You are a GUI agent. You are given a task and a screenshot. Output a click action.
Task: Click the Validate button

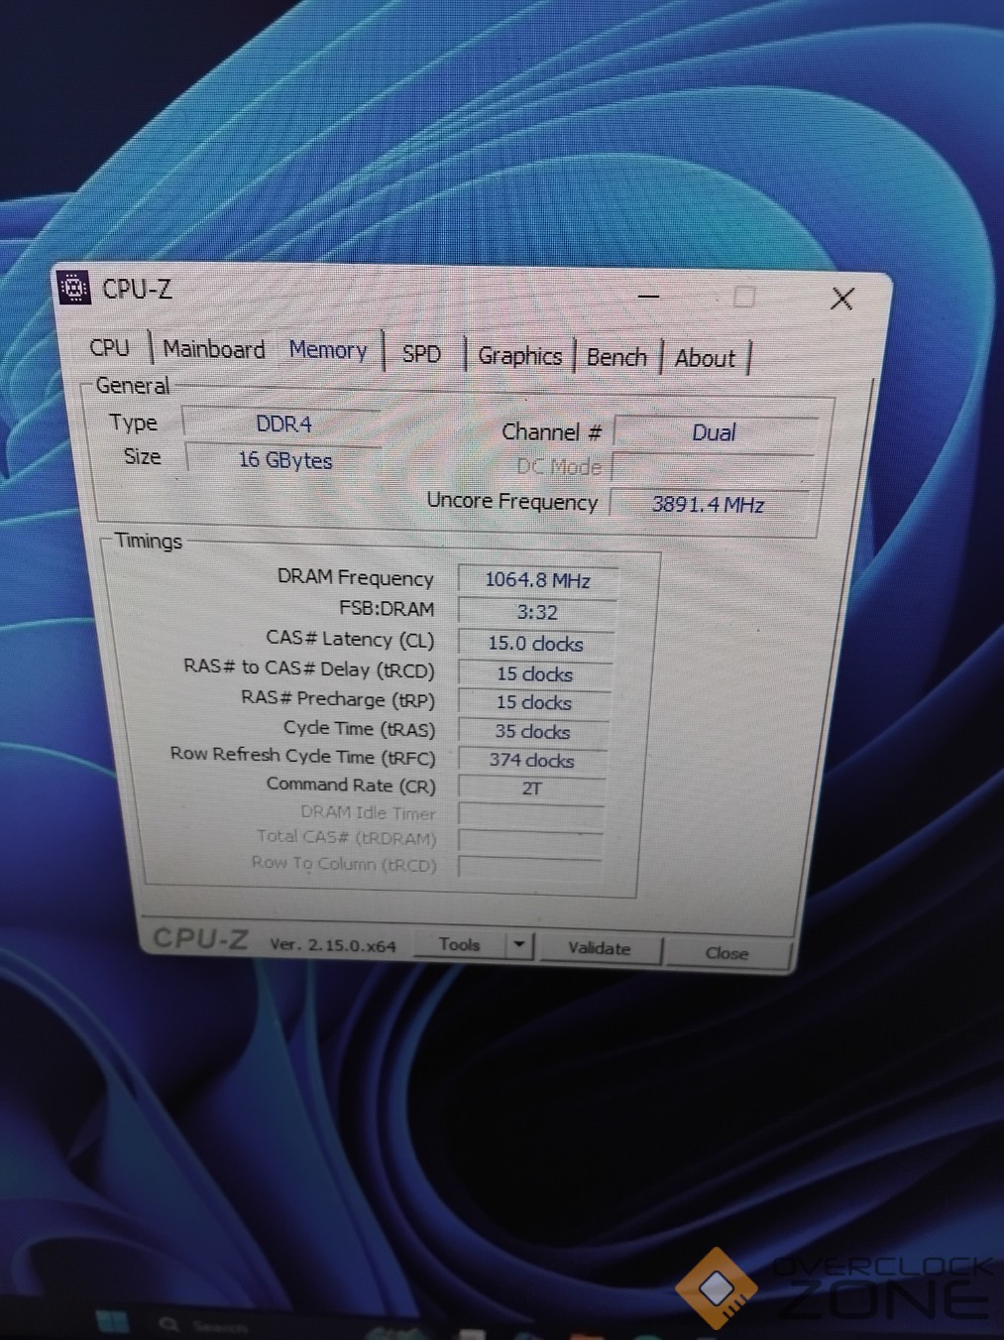pyautogui.click(x=600, y=948)
